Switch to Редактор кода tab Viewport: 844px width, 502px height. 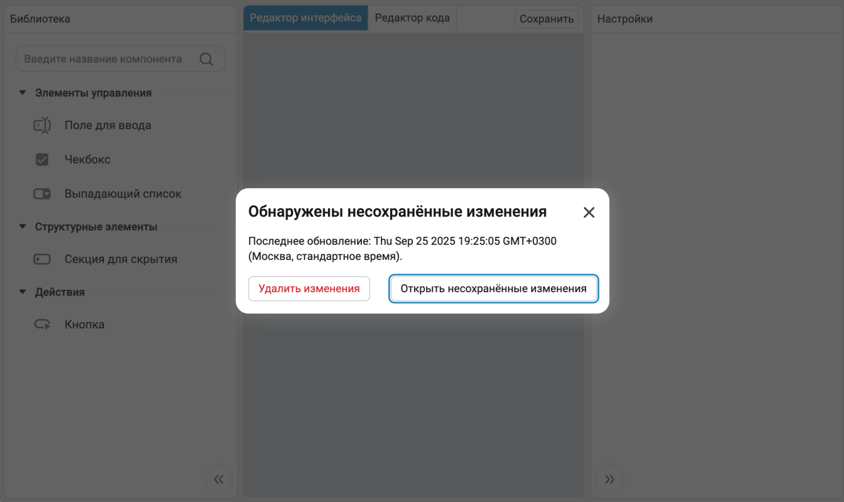412,18
